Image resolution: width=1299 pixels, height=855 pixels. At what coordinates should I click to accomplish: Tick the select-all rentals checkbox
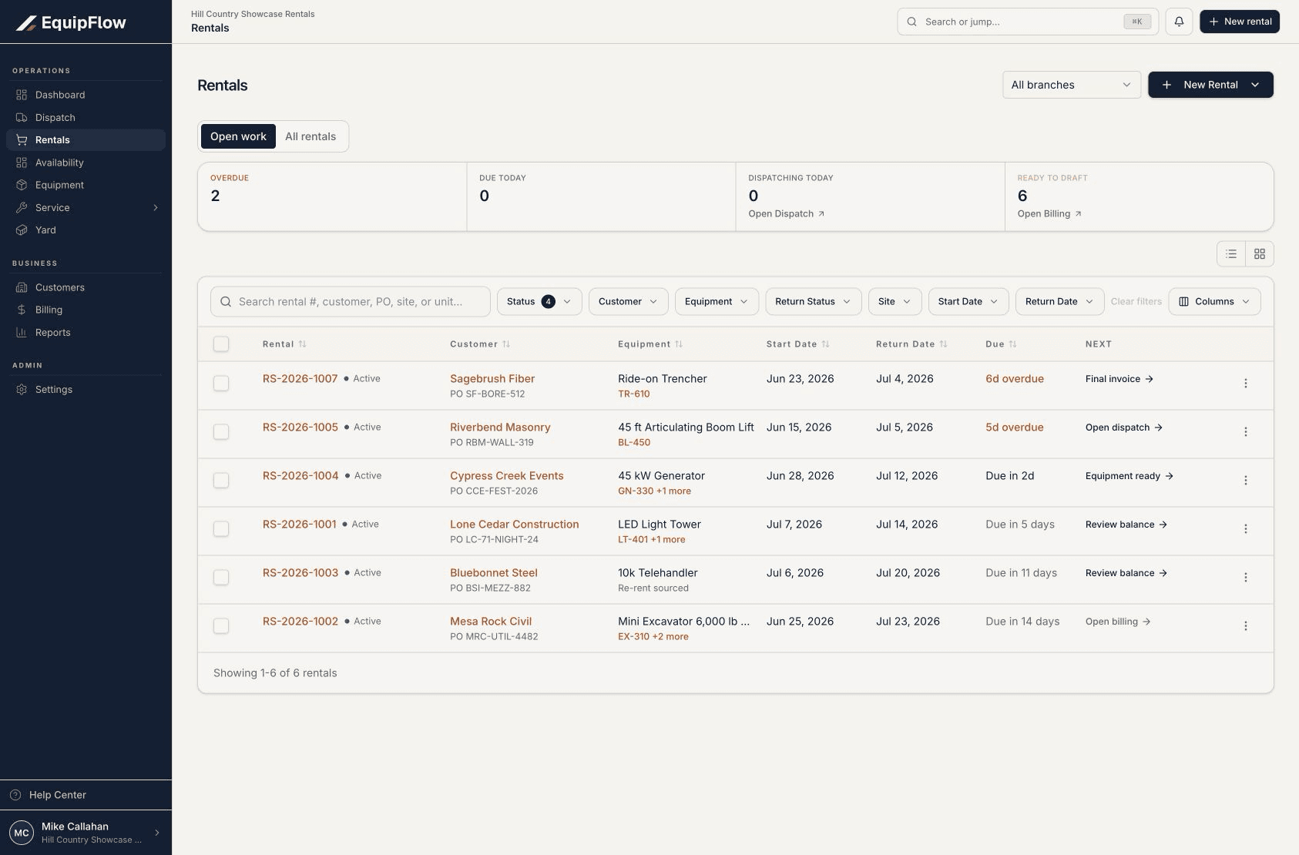[x=221, y=344]
